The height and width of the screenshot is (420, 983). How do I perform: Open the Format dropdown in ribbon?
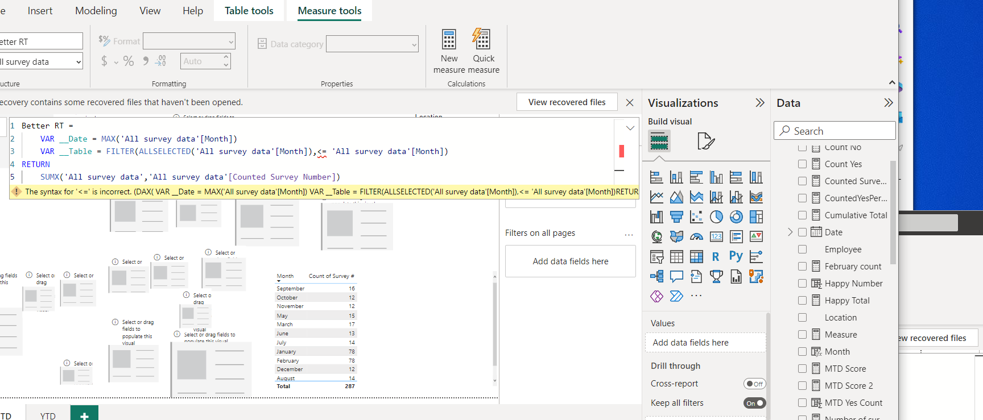189,41
